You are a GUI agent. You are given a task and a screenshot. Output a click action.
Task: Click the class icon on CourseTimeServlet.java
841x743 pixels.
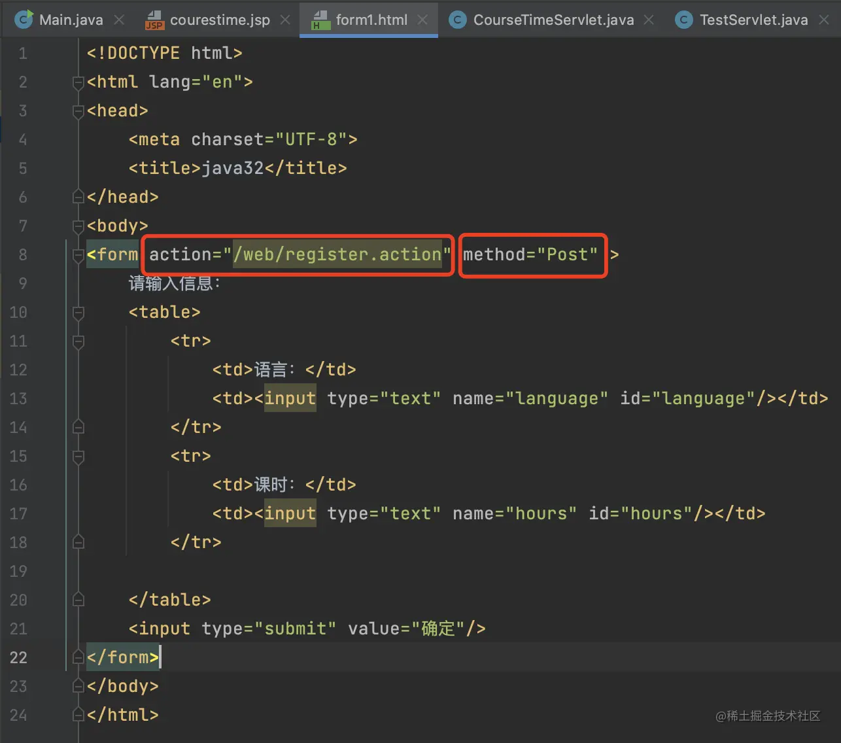[458, 20]
